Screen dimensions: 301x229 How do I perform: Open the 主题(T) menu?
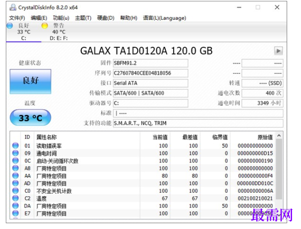[83, 18]
